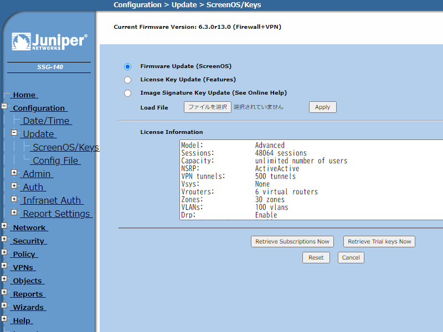Open the VPNs menu link
The width and height of the screenshot is (443, 332).
point(23,267)
